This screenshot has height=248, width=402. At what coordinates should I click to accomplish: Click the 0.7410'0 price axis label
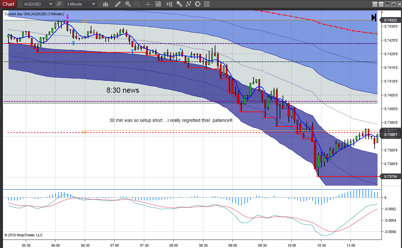(x=391, y=81)
